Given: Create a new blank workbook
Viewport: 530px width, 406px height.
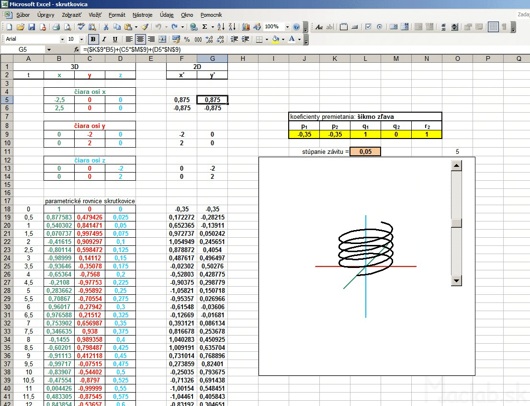Looking at the screenshot, I should [x=10, y=27].
